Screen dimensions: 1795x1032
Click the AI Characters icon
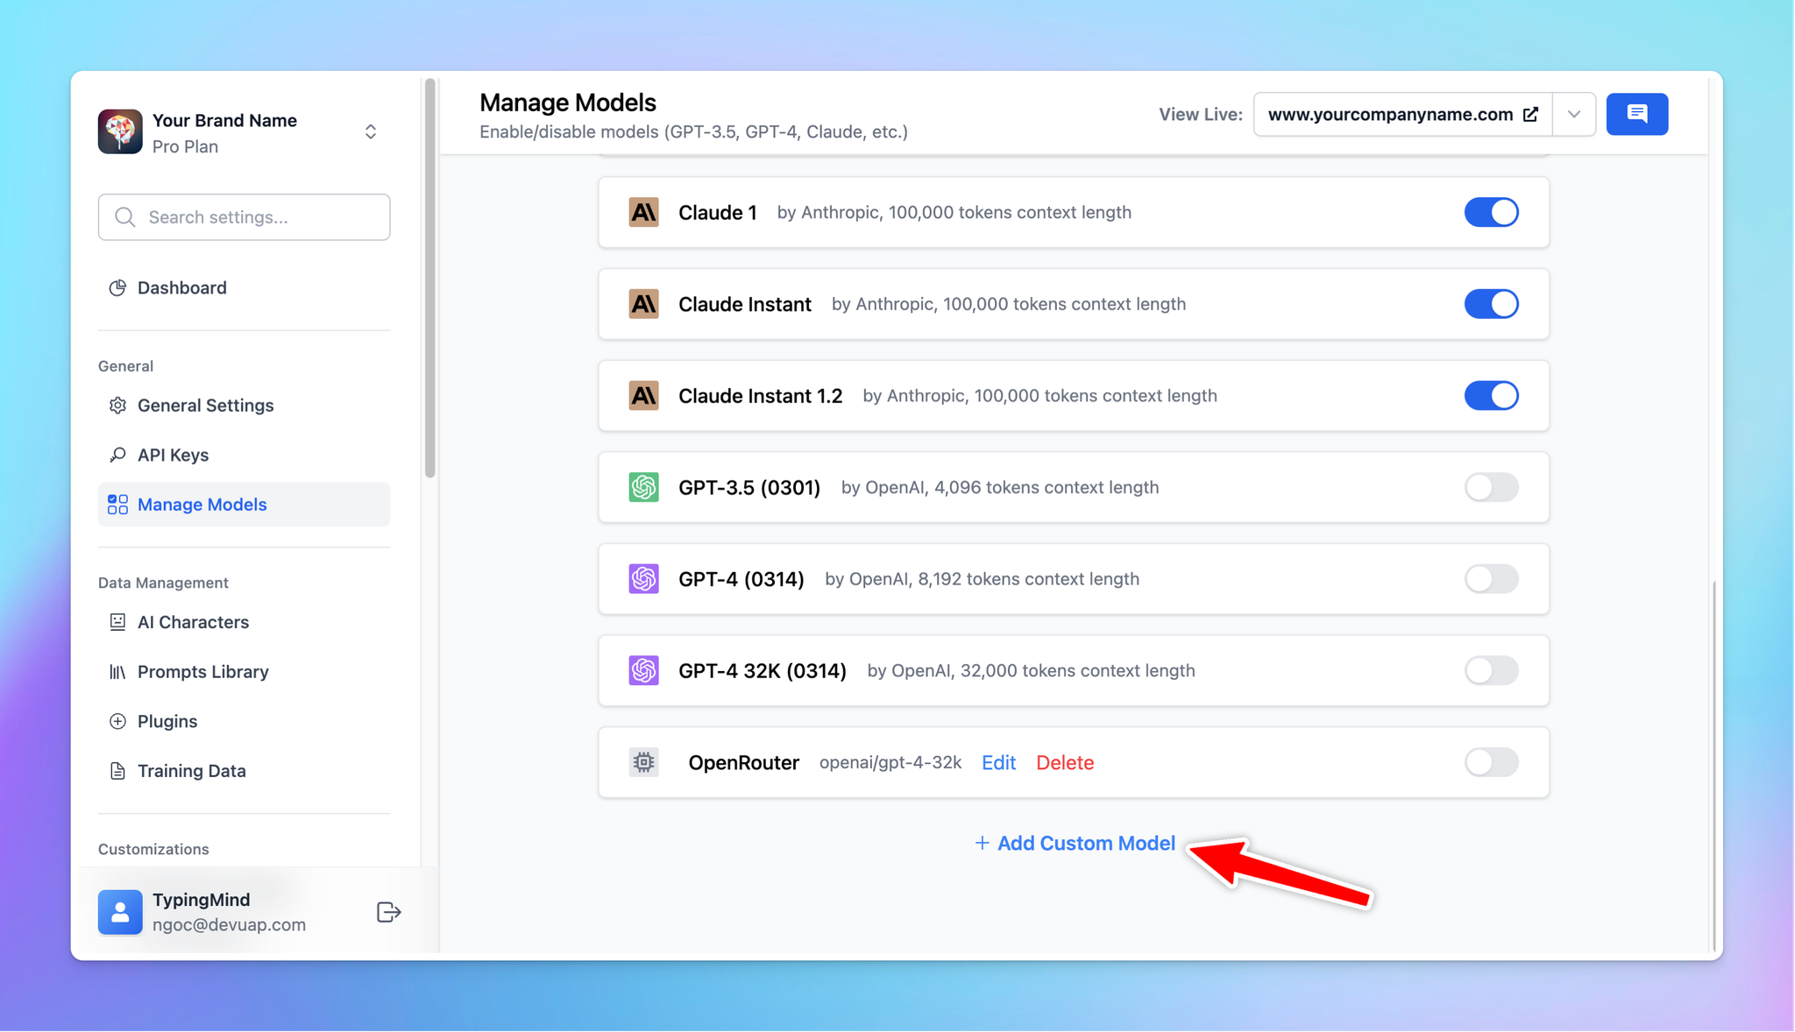tap(117, 622)
